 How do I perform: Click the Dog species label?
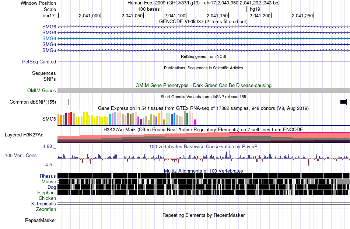click(x=52, y=187)
